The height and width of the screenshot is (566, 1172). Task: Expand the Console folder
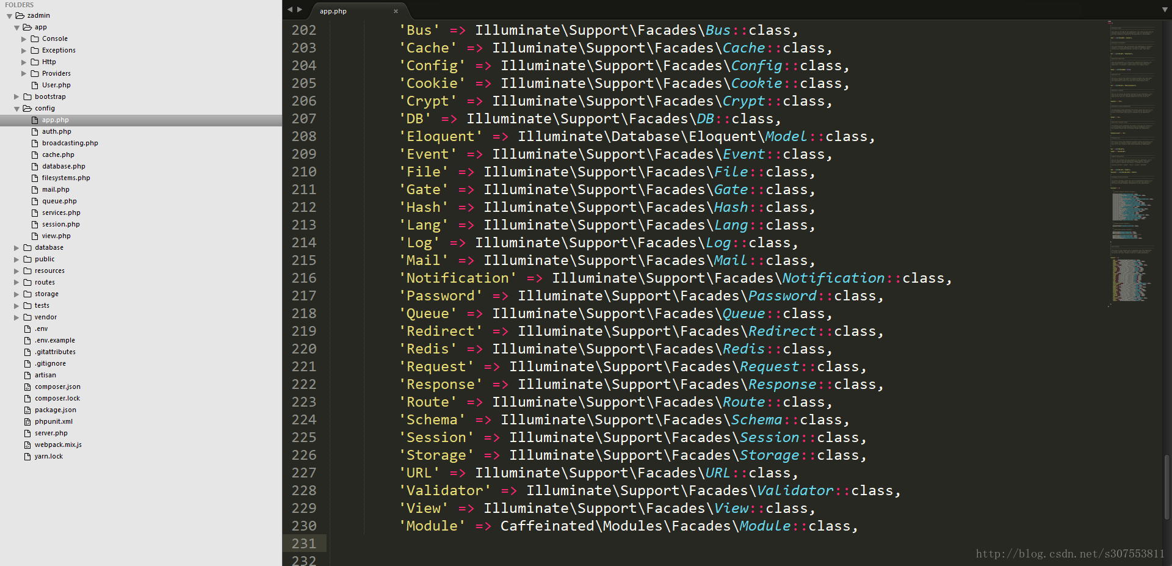pos(24,39)
